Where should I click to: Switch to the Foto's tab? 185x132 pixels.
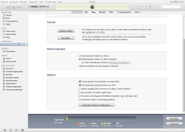pos(137,12)
